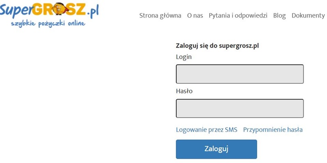This screenshot has height=163, width=327.
Task: Go to Strona główna page
Action: click(x=160, y=15)
